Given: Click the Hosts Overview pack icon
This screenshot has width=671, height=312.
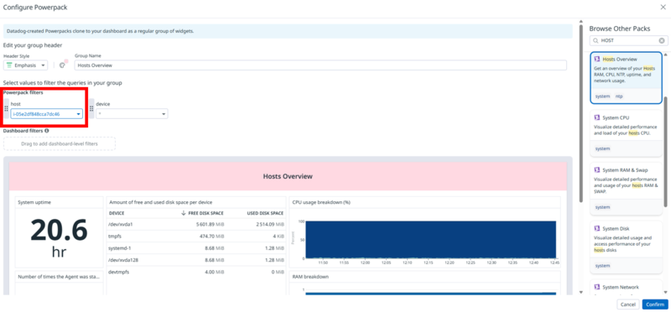Looking at the screenshot, I should point(597,59).
